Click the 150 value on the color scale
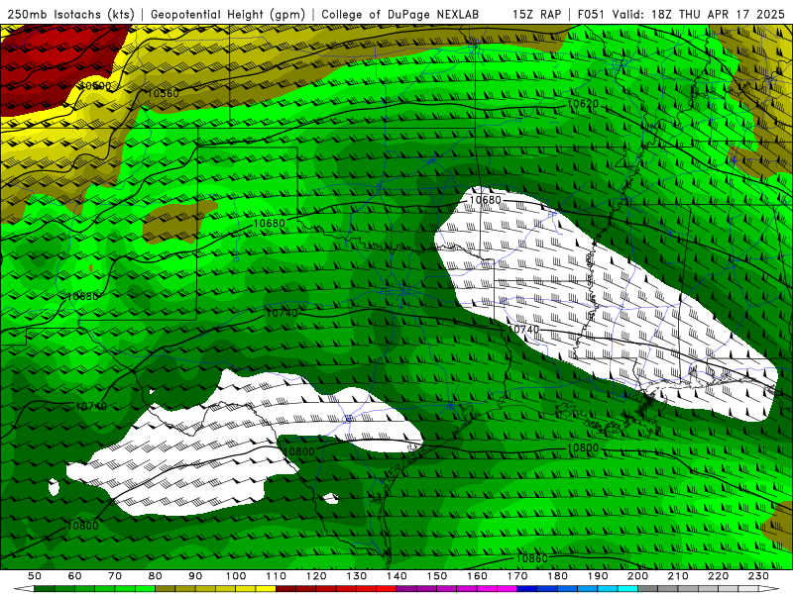 click(x=437, y=576)
